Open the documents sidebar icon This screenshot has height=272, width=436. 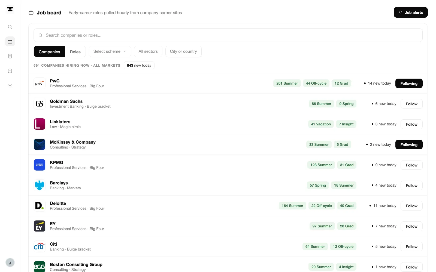pyautogui.click(x=10, y=56)
